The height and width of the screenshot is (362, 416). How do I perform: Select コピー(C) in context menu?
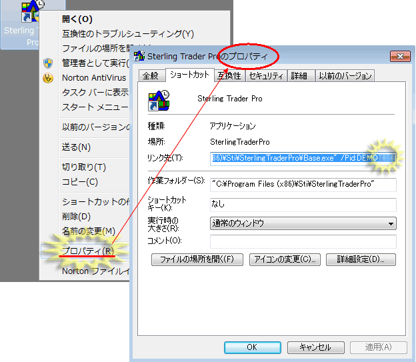coord(80,182)
